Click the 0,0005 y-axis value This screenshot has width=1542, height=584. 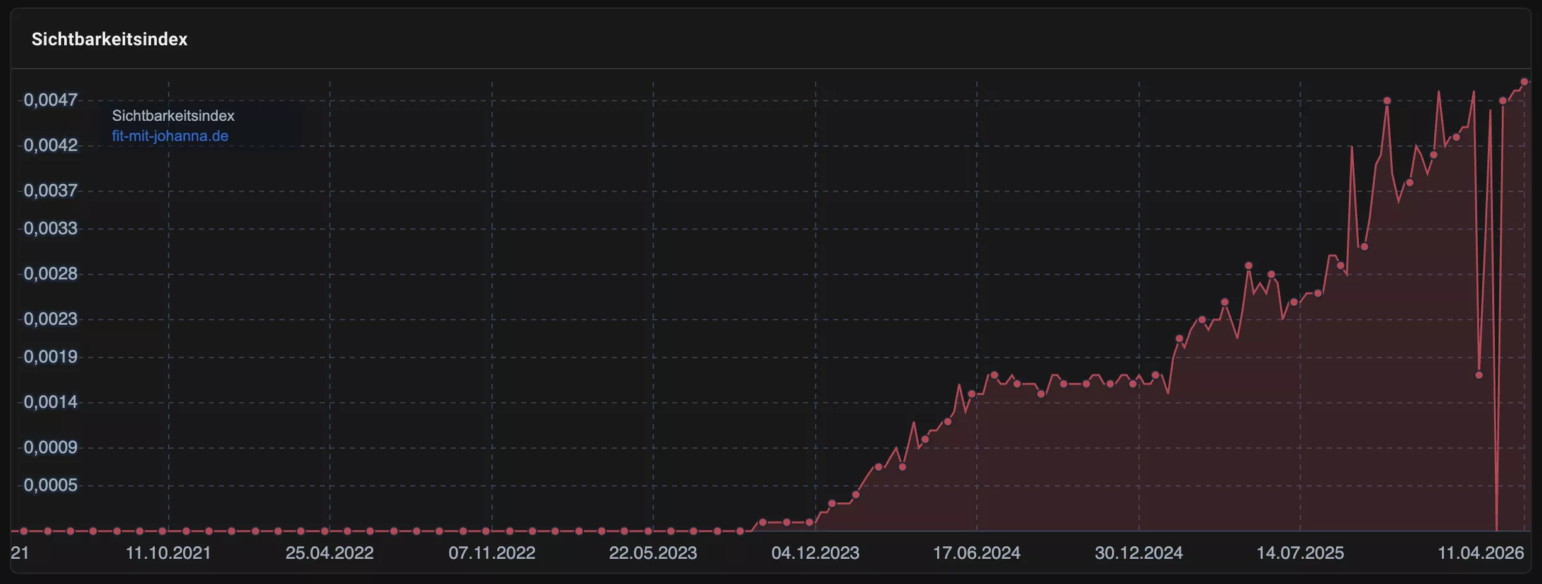tap(50, 485)
